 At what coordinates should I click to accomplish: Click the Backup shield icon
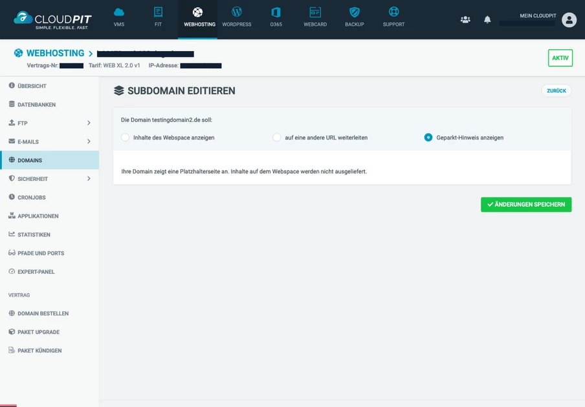pyautogui.click(x=355, y=12)
